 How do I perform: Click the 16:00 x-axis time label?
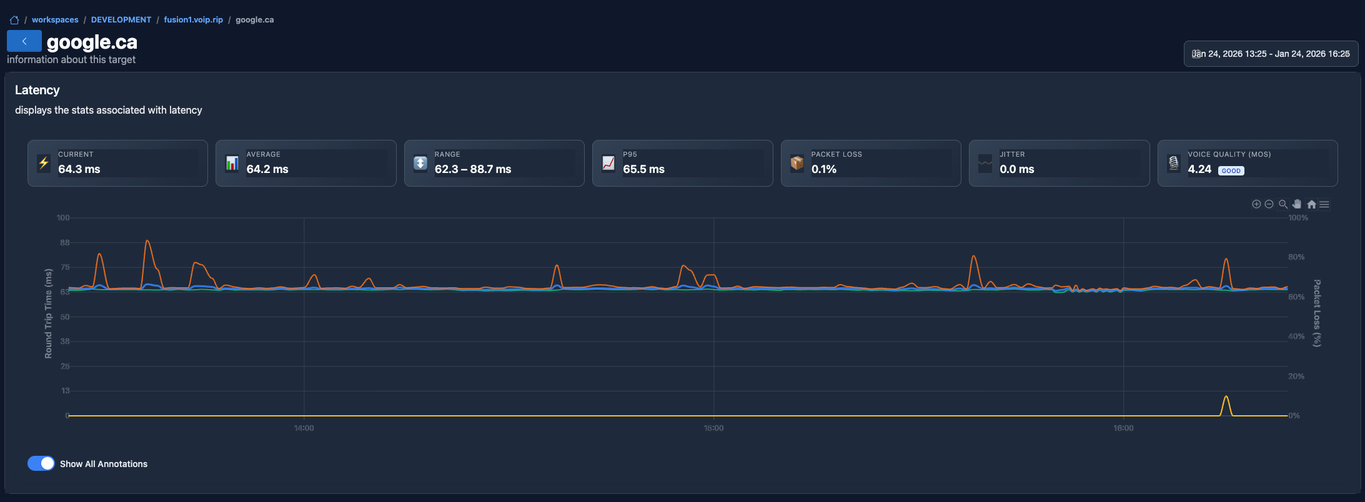click(x=1123, y=428)
